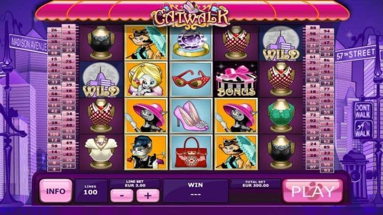The height and width of the screenshot is (215, 383).
Task: Click the Lines 100 display
Action: (x=91, y=190)
